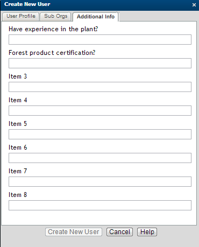Select the Additional Info tab

pos(96,17)
